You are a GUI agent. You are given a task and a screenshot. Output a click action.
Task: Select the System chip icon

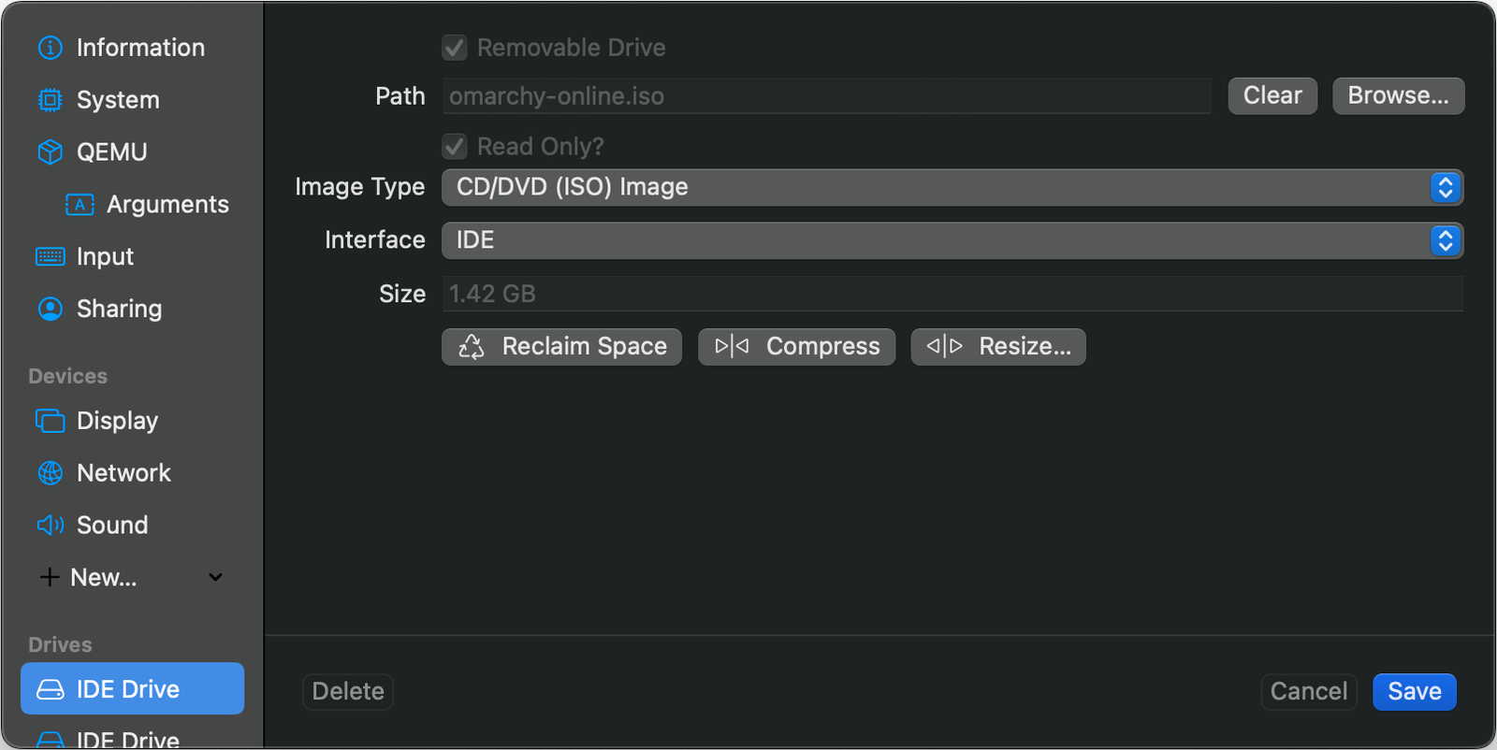click(x=50, y=100)
